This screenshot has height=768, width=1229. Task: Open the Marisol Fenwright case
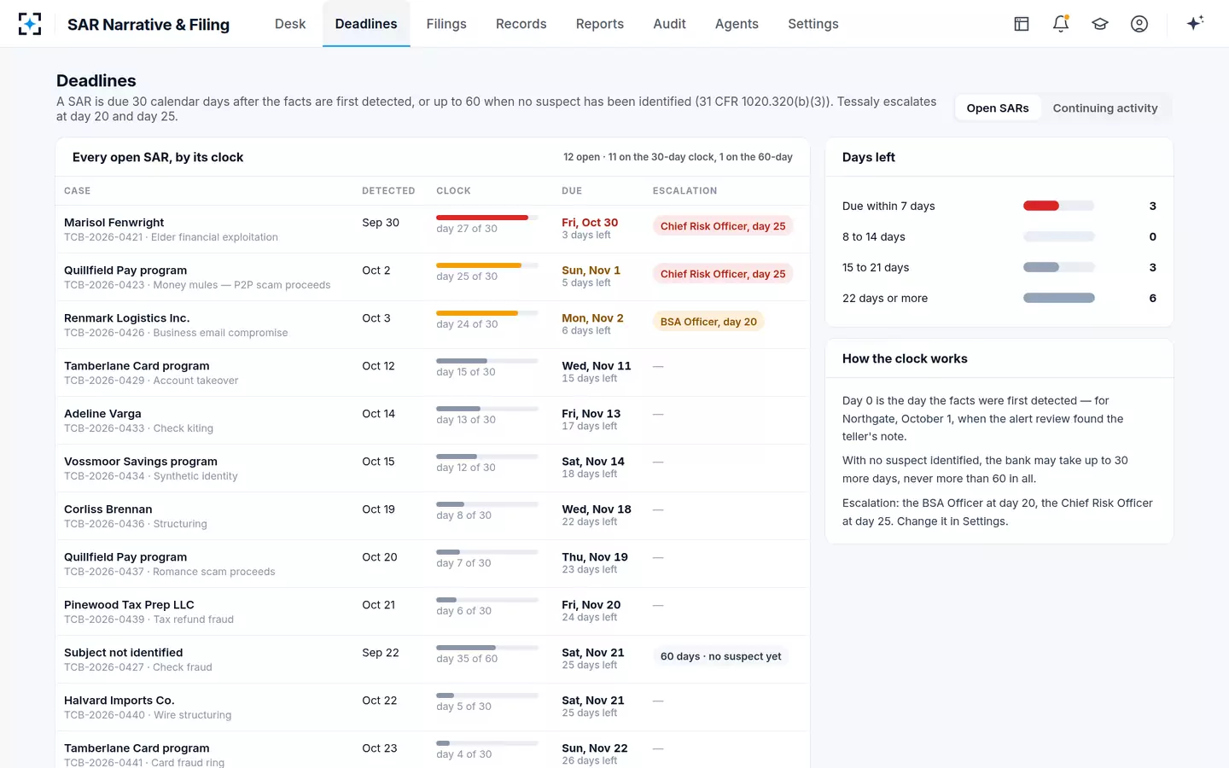coord(433,230)
